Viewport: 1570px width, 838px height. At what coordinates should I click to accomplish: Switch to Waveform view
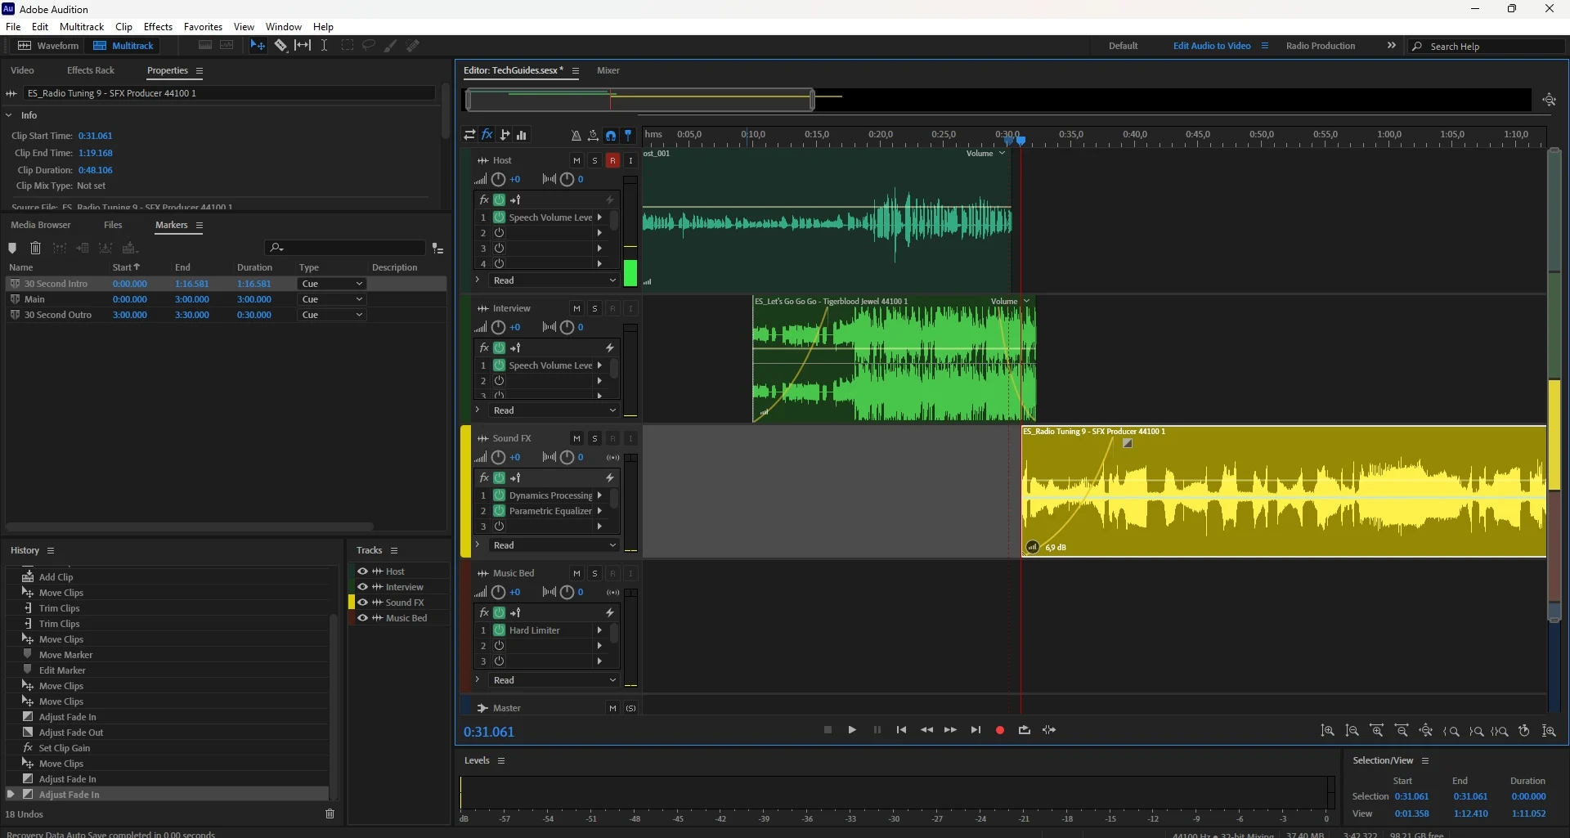click(x=49, y=46)
